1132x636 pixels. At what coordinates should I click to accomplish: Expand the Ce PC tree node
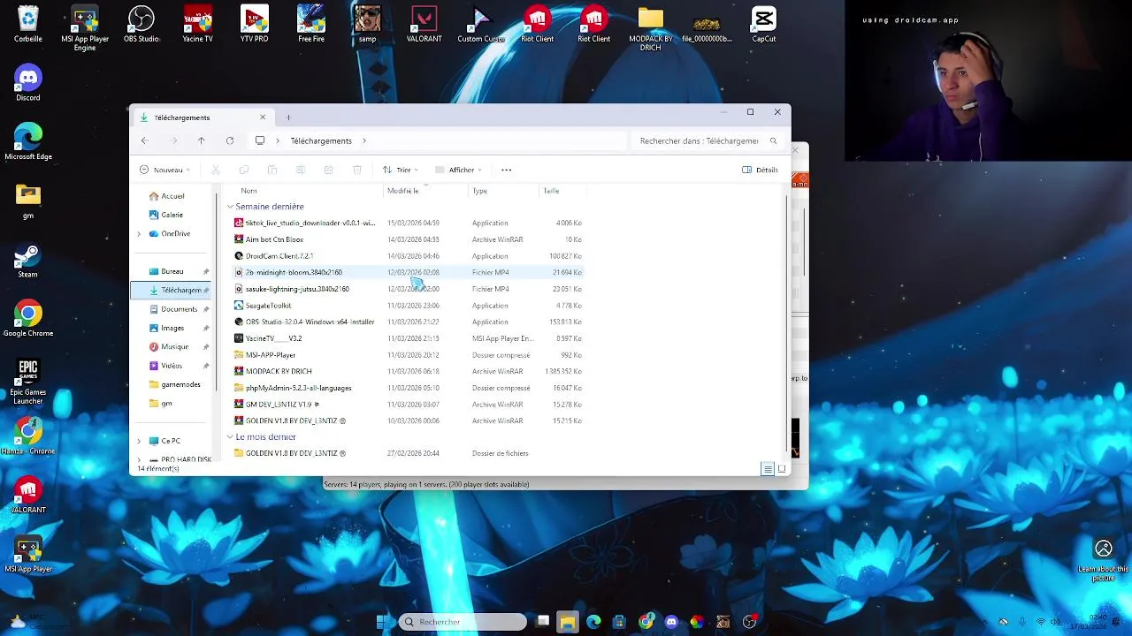(139, 441)
